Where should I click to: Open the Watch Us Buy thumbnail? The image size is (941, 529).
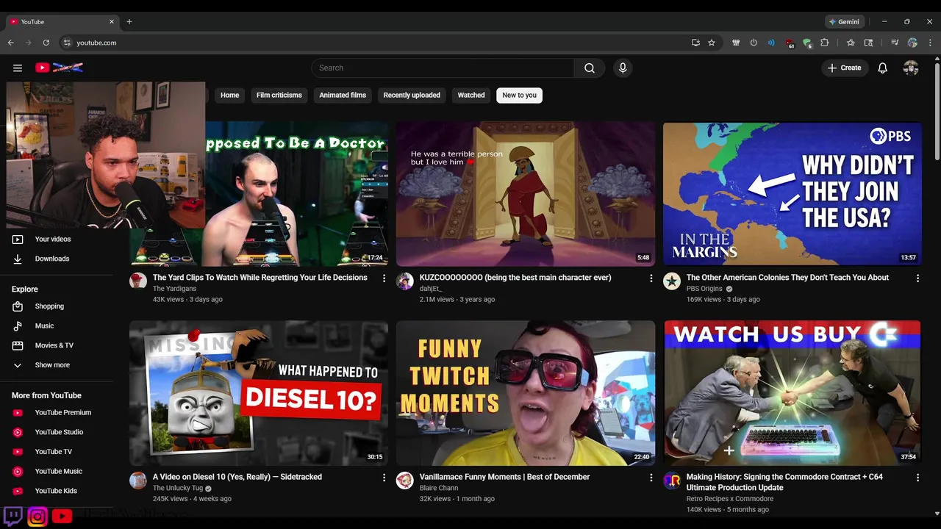pos(792,393)
